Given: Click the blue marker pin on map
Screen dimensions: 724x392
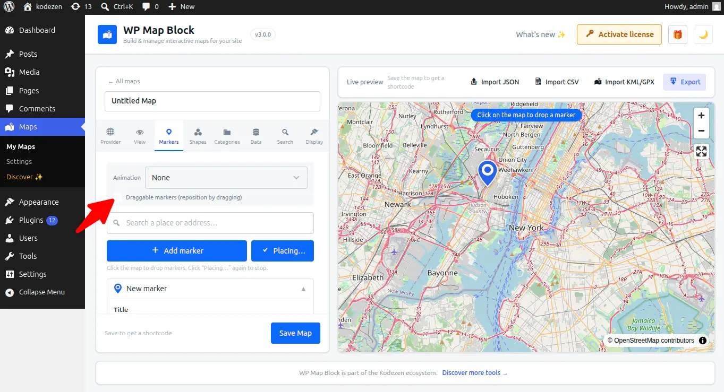Looking at the screenshot, I should pyautogui.click(x=487, y=173).
